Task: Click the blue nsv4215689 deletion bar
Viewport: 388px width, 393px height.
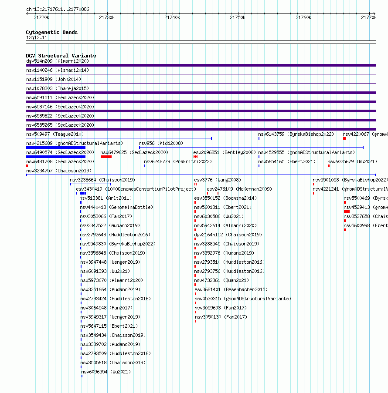Action: coord(55,148)
